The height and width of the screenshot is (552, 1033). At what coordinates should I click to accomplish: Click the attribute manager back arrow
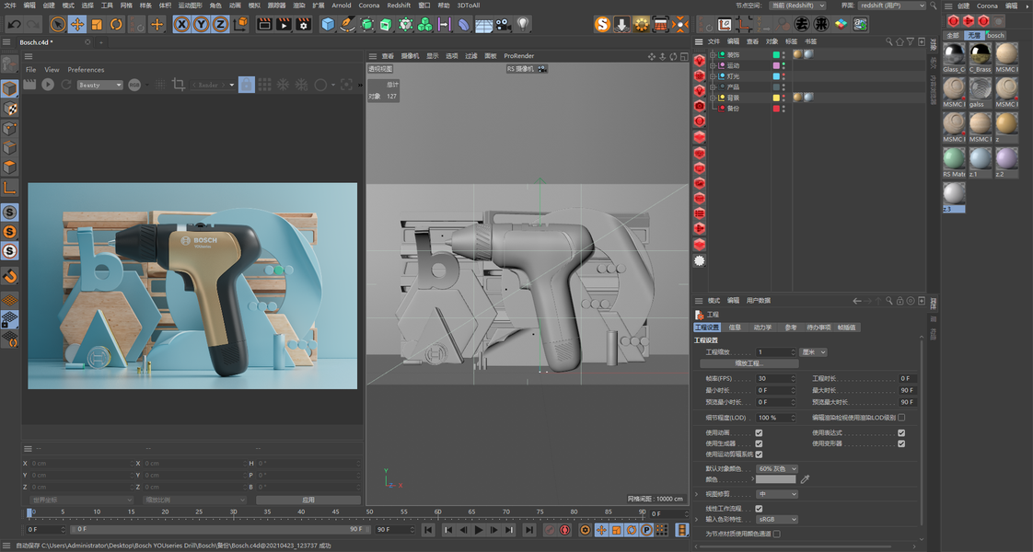(x=856, y=301)
